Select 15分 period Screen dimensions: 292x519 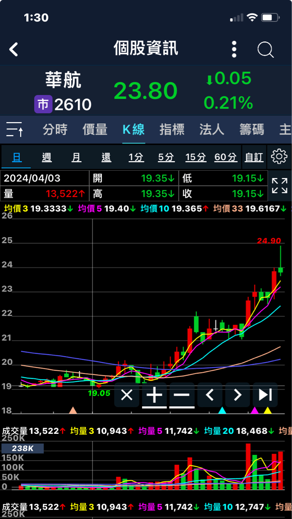click(196, 157)
